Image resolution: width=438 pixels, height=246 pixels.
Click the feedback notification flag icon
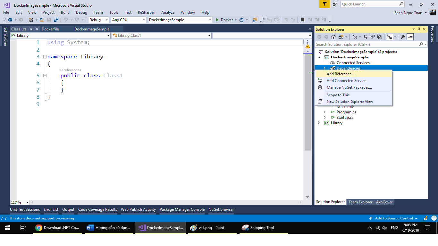pos(325,4)
